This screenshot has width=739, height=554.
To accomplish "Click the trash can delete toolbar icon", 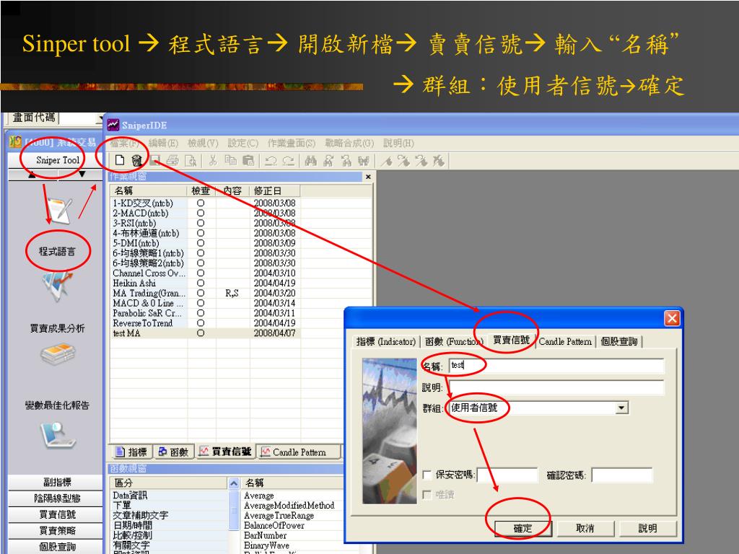I will coord(136,161).
